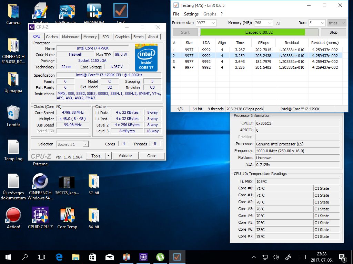Switch to About tab in CPU-Z
This screenshot has height=264, width=353.
coord(153,37)
